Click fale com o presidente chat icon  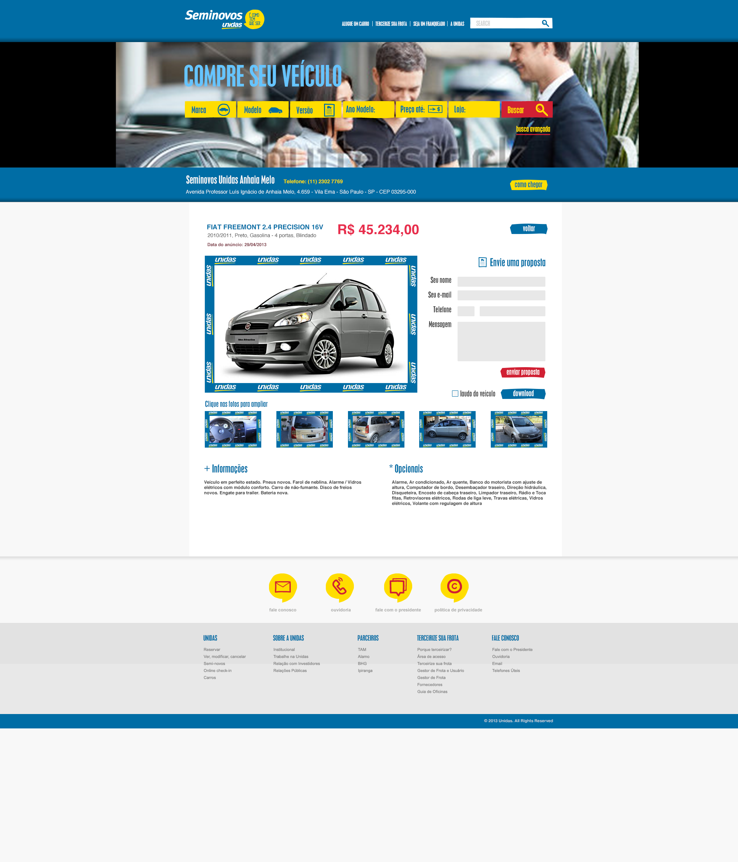398,587
